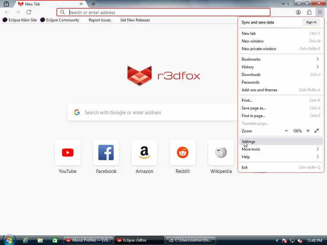Screen dimensions: 327x245
Task: Switch to About Profiles taskbar window
Action: [88, 240]
